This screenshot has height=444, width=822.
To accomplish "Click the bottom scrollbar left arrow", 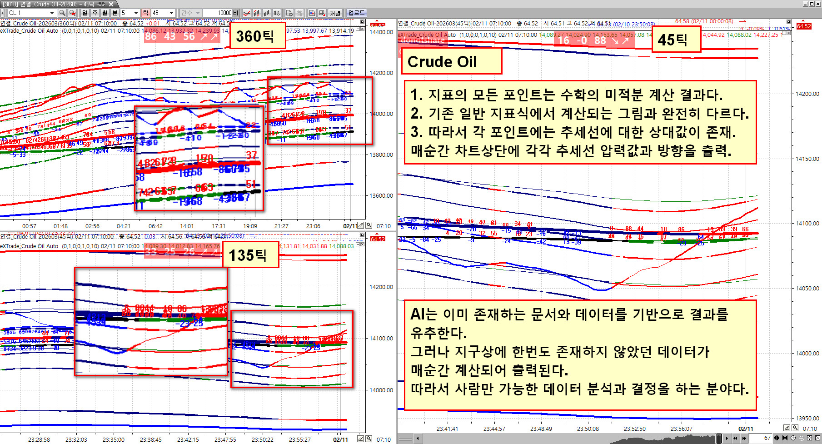I will (x=418, y=439).
